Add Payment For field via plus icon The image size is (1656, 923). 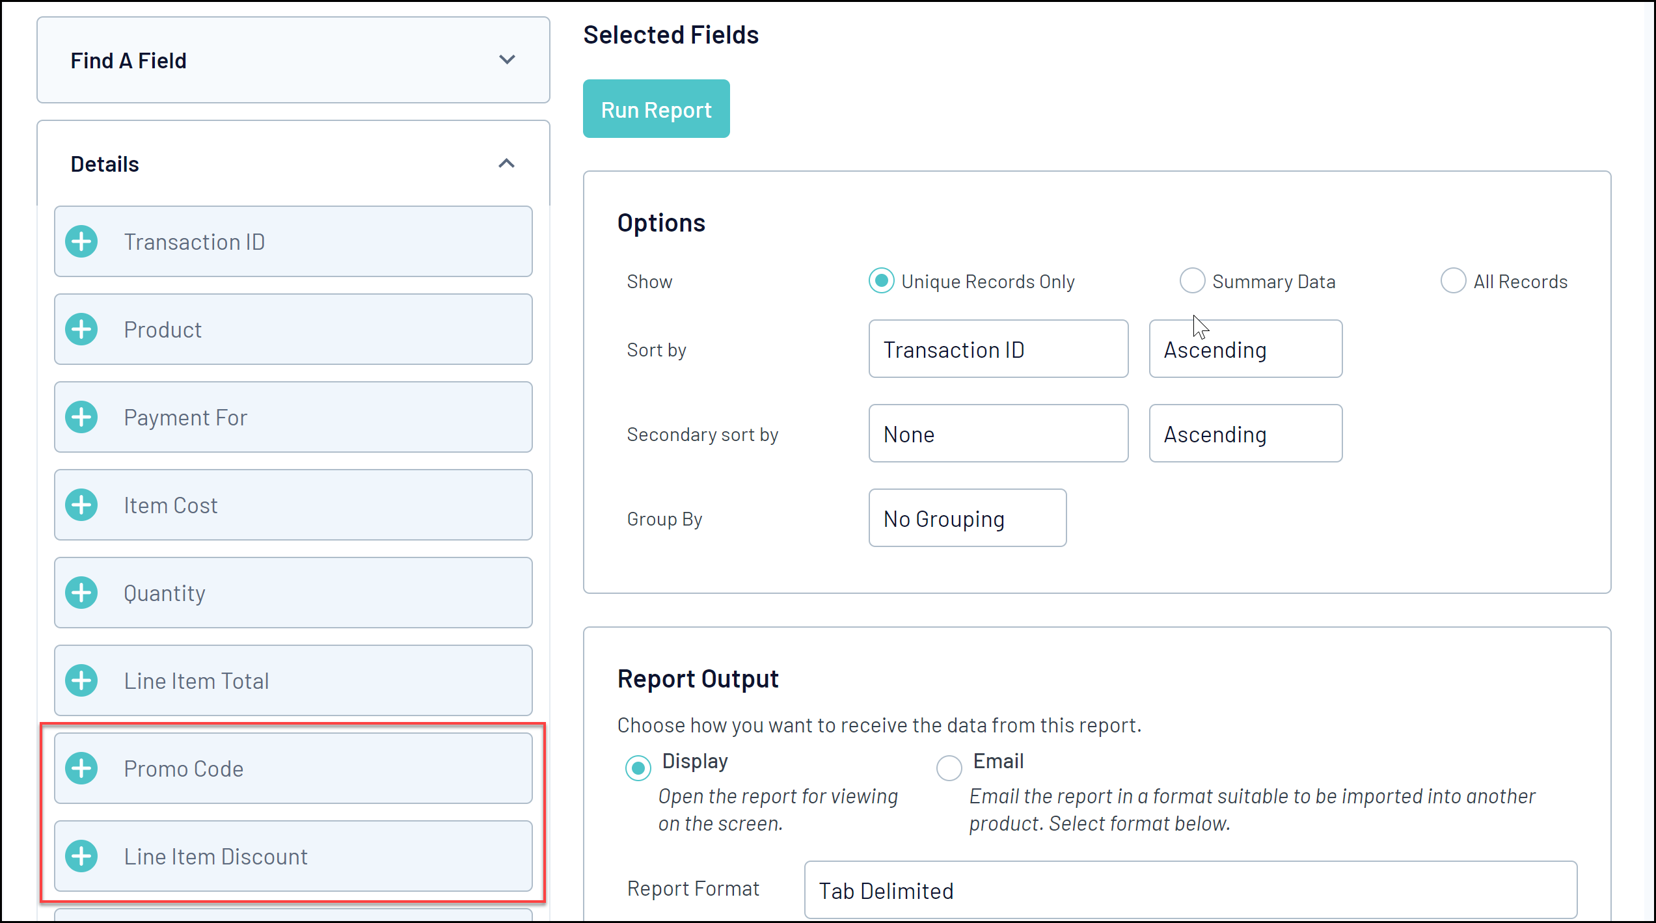click(81, 418)
